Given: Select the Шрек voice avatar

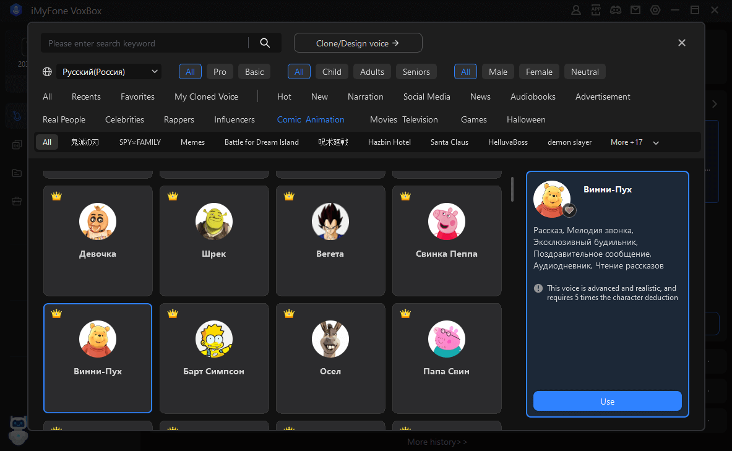Looking at the screenshot, I should point(214,221).
